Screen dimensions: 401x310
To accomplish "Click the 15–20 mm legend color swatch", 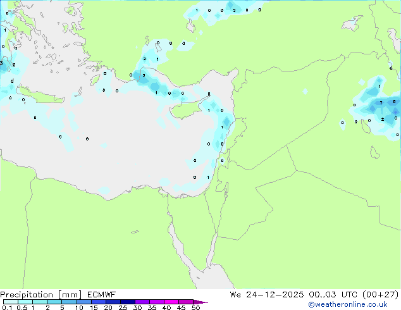I will (98, 302).
